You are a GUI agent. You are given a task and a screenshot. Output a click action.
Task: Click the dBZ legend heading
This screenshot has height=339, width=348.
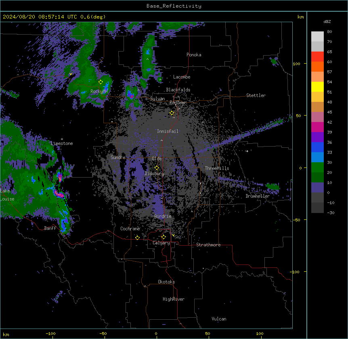pos(327,21)
